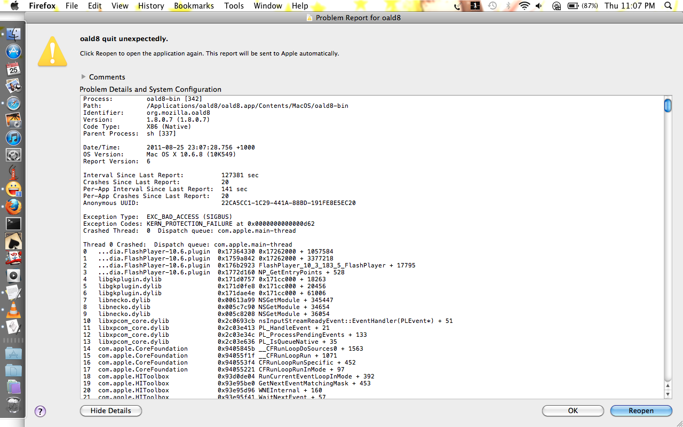Click 'oald8 quit unexpectedly.' heading
The width and height of the screenshot is (683, 427).
pos(124,39)
